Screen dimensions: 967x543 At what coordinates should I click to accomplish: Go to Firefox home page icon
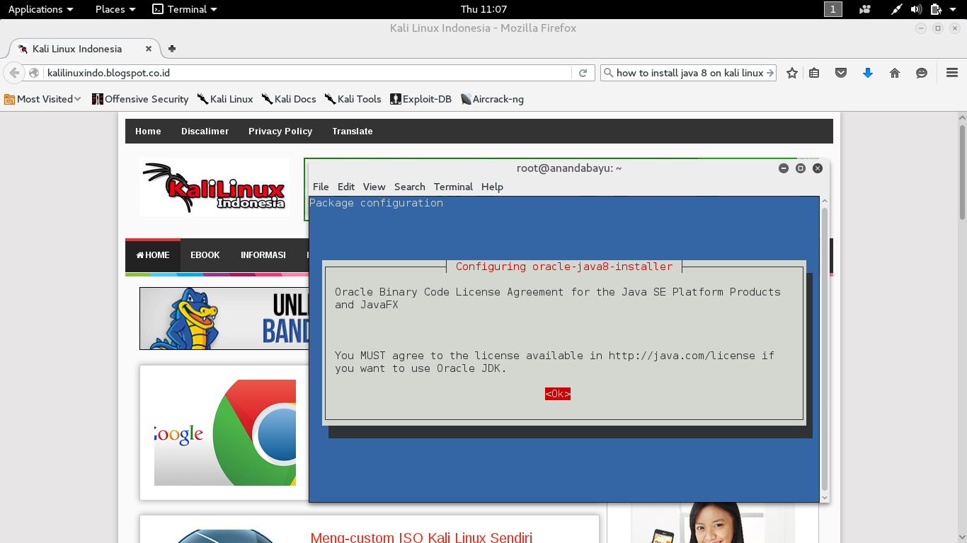point(895,73)
